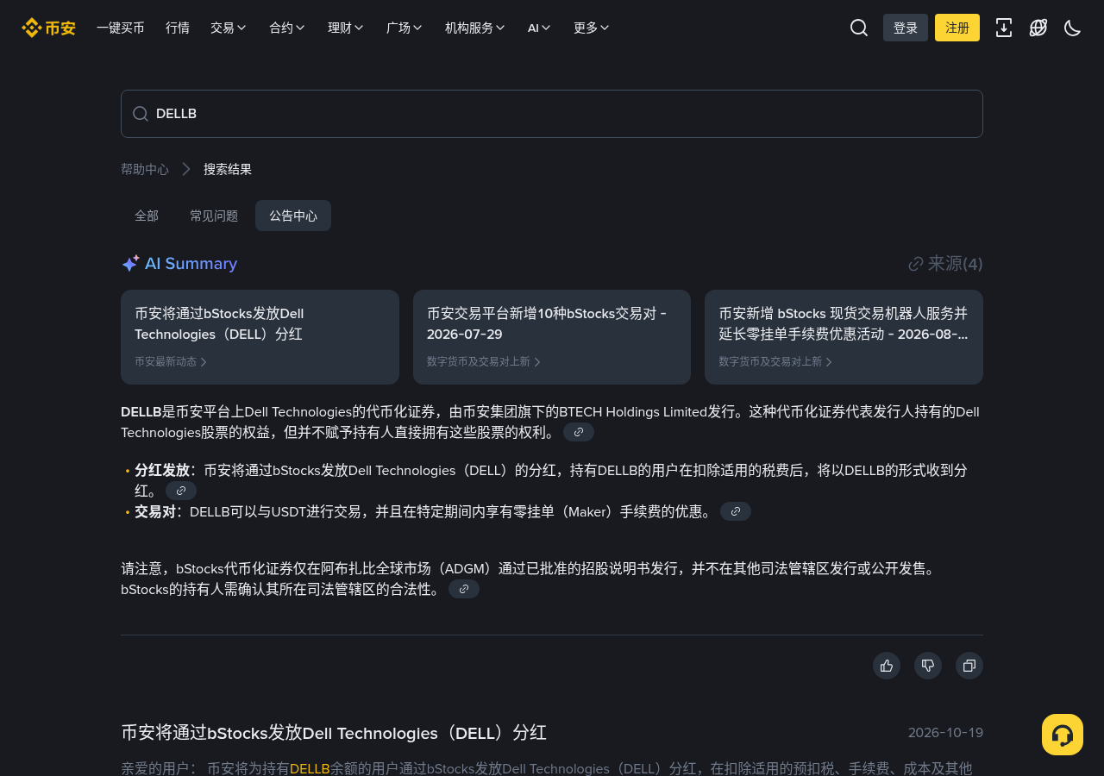Click the article date 2026-10-19
This screenshot has width=1104, height=776.
point(945,733)
